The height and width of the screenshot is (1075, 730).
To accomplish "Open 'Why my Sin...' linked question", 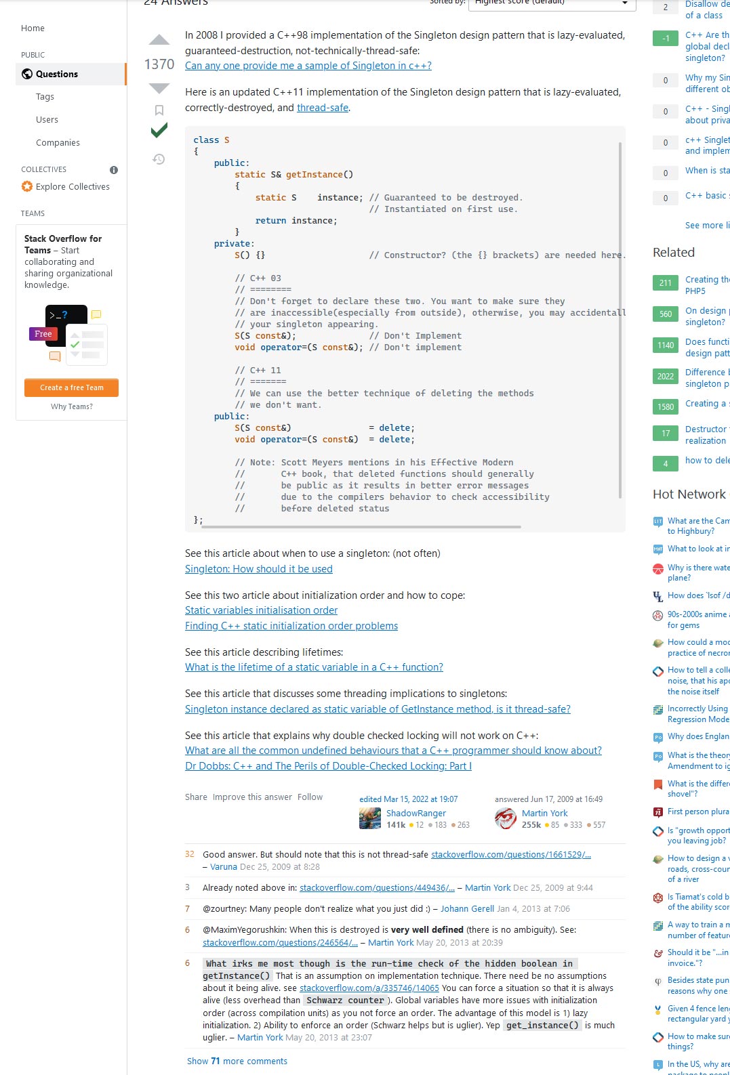I will pyautogui.click(x=708, y=83).
